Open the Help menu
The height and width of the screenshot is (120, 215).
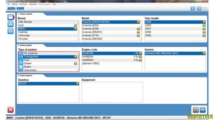[54, 4]
